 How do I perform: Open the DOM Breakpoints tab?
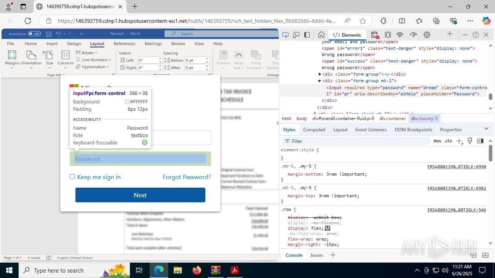413,130
